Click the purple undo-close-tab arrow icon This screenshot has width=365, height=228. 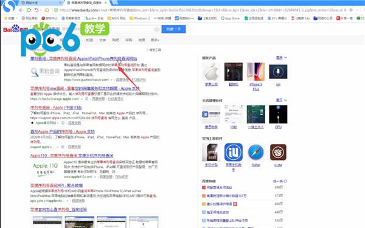tap(36, 10)
